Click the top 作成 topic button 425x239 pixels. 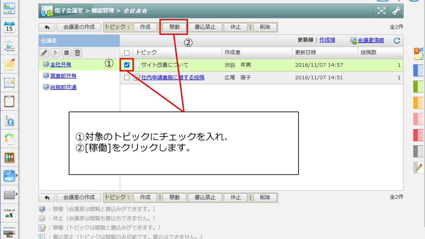coord(145,27)
